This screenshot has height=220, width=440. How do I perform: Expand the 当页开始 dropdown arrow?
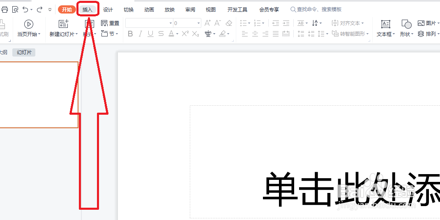39,34
